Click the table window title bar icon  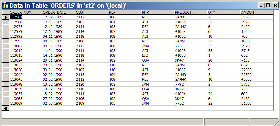pos(6,5)
